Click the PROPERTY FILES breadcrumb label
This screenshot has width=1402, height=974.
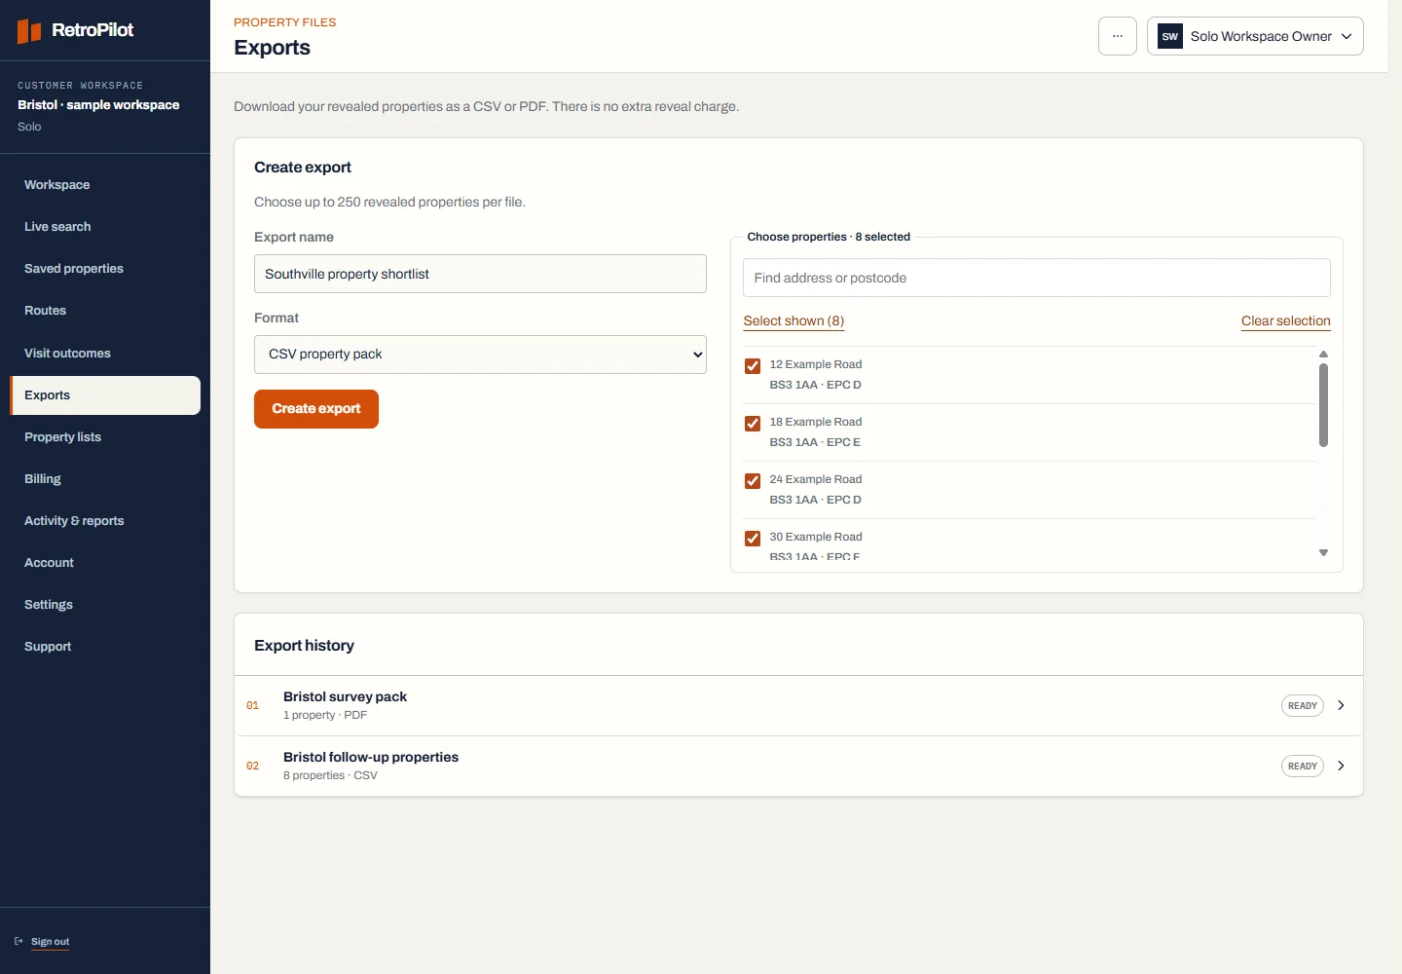coord(284,22)
